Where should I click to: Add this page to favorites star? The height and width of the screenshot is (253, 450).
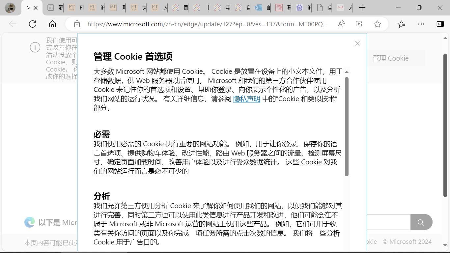(377, 24)
